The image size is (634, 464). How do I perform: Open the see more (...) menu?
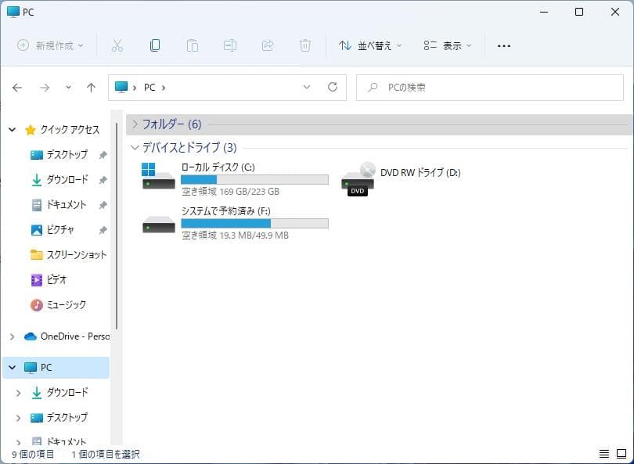[504, 45]
